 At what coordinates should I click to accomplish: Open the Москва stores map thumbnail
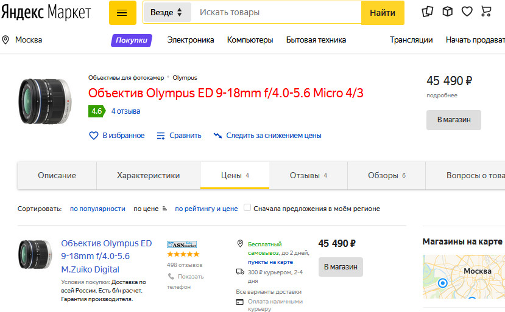(x=464, y=277)
